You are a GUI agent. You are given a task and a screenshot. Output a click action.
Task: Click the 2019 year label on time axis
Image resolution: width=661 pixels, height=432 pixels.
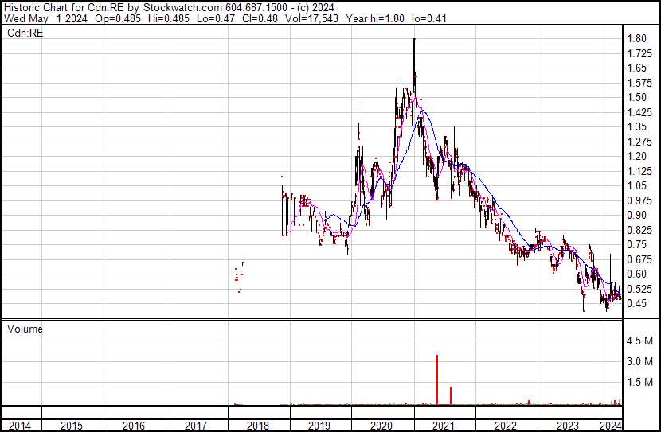point(319,426)
